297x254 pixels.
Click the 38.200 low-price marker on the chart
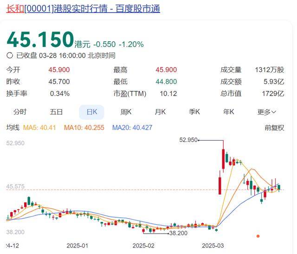[178, 233]
